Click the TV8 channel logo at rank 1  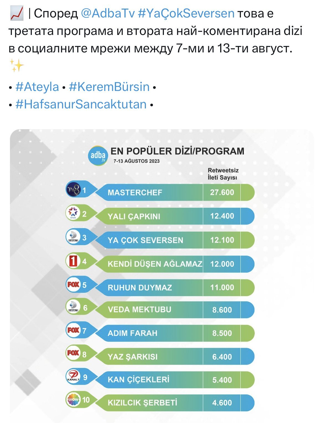pyautogui.click(x=73, y=190)
